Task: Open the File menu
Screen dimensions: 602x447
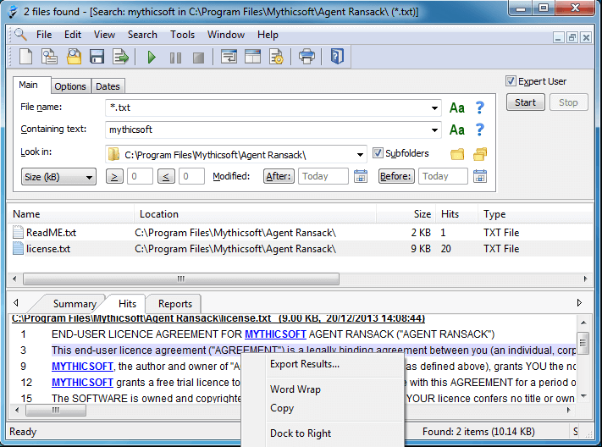Action: pos(44,35)
